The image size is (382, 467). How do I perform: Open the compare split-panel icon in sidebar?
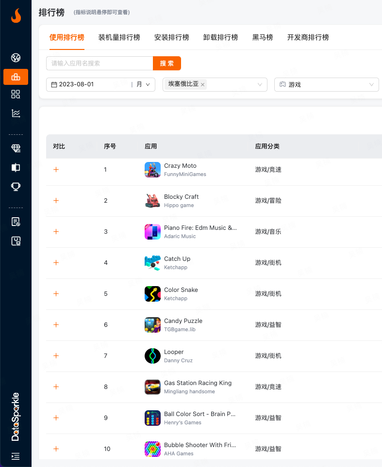coord(16,168)
